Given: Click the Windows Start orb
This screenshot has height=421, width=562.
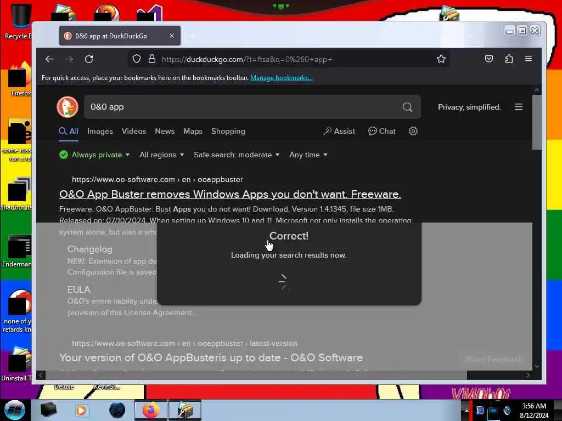Looking at the screenshot, I should (x=14, y=410).
